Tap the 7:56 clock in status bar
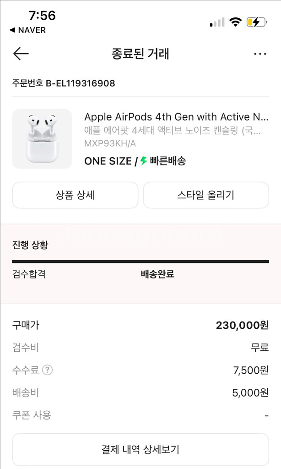281x469 pixels. coord(42,16)
